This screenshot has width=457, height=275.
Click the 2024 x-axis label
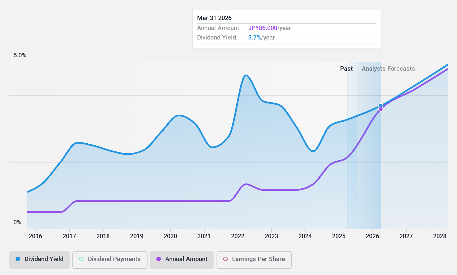305,236
